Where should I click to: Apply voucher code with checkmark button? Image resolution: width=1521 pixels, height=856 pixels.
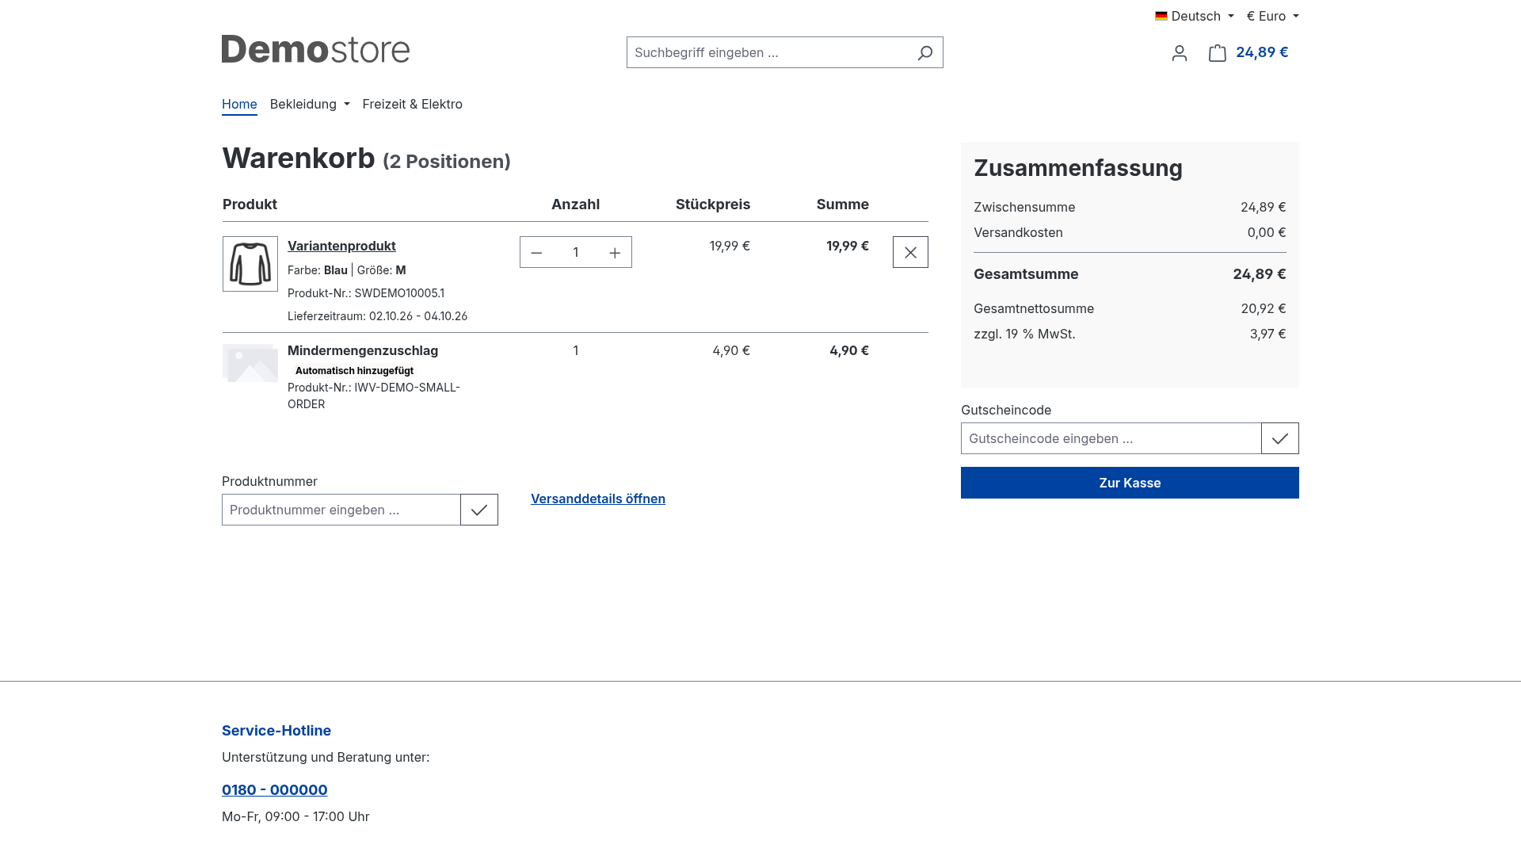tap(1280, 438)
